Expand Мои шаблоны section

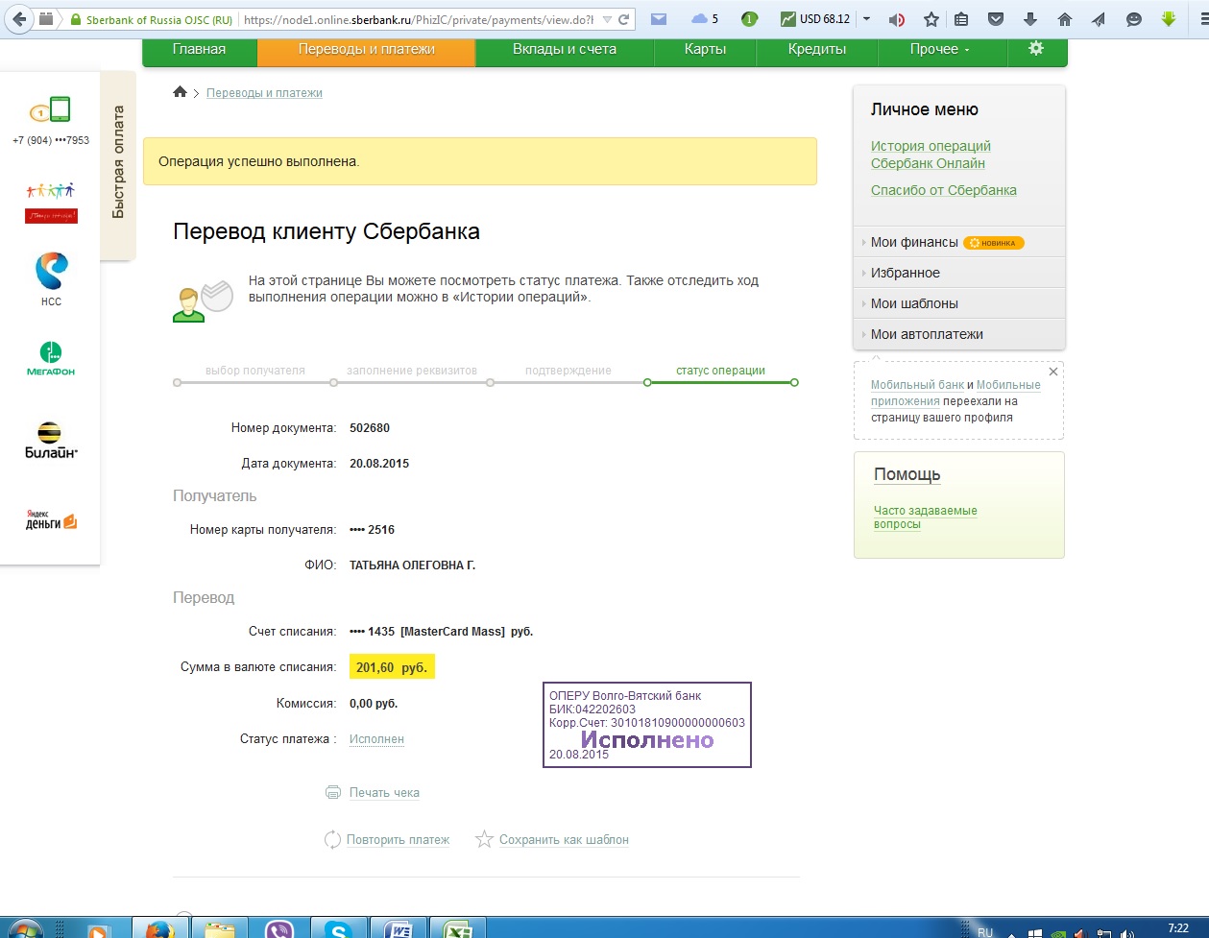tap(913, 303)
